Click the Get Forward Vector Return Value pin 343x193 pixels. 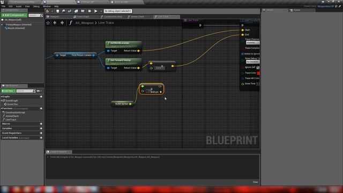pyautogui.click(x=139, y=68)
